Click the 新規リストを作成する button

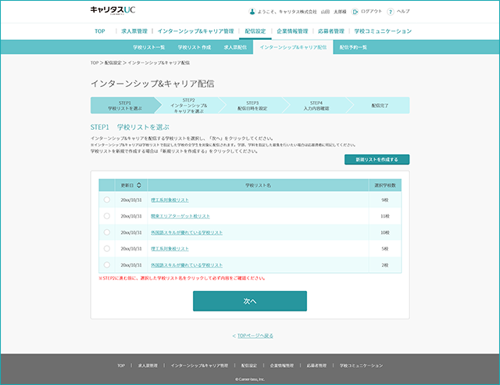pyautogui.click(x=377, y=160)
